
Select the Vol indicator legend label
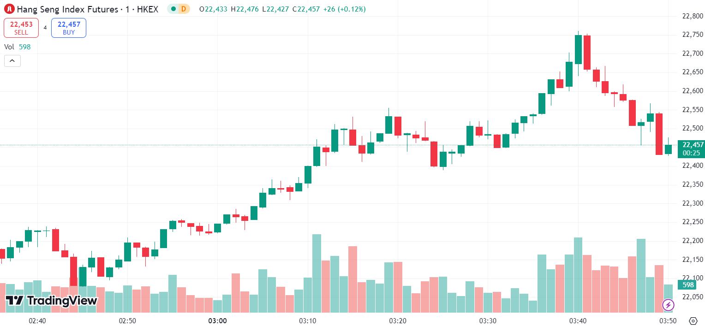click(x=9, y=47)
